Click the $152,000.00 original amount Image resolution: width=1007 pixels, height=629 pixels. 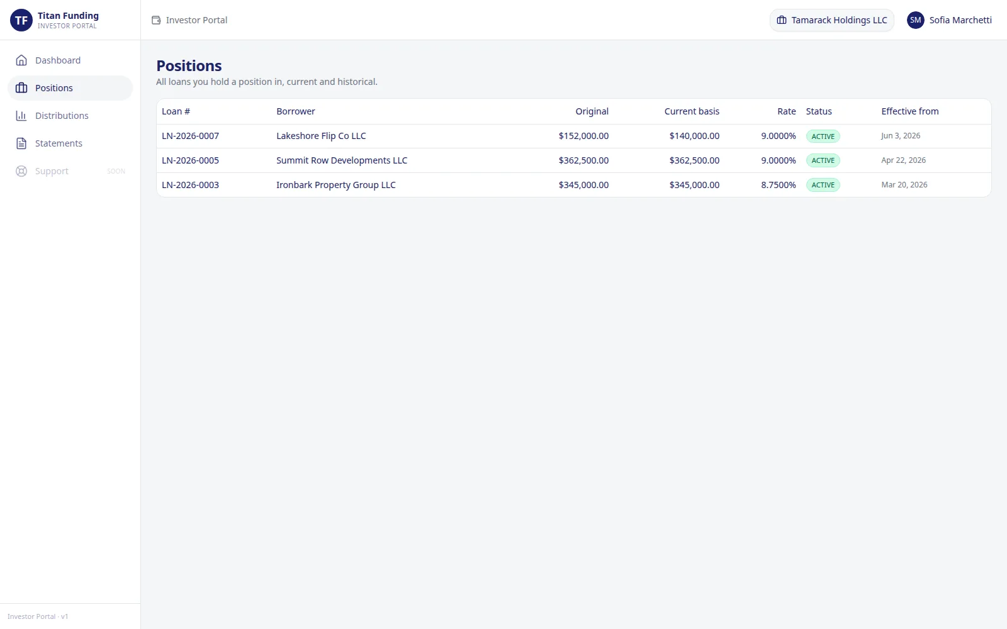pos(583,136)
